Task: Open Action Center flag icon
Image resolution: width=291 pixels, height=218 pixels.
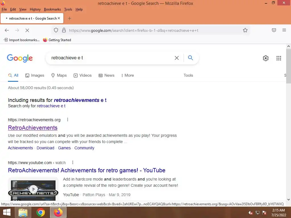Action: (x=264, y=213)
